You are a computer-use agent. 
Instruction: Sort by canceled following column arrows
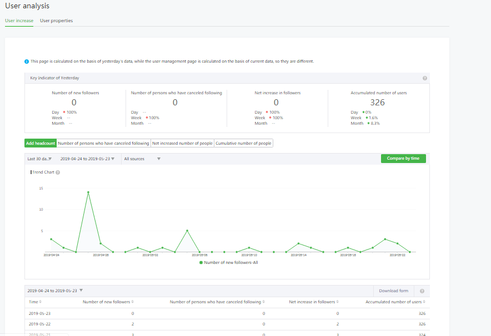(263, 302)
